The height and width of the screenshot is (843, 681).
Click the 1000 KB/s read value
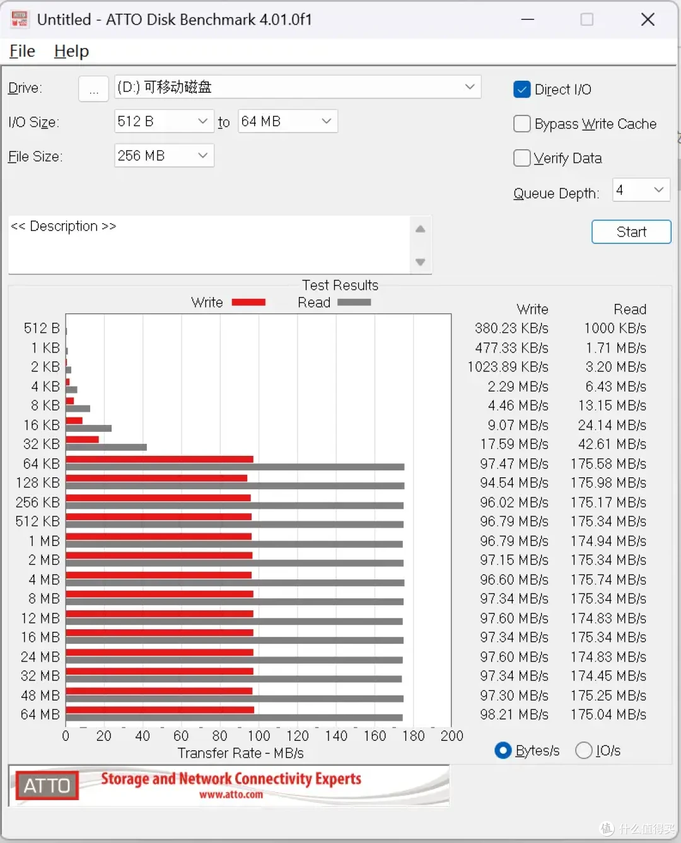pos(615,328)
